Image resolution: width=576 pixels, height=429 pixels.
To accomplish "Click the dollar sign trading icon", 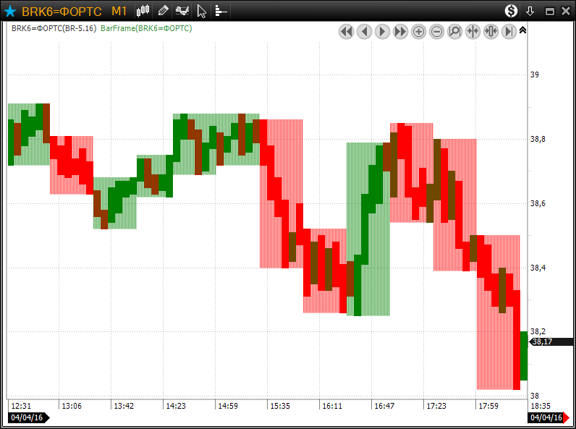I will 512,11.
